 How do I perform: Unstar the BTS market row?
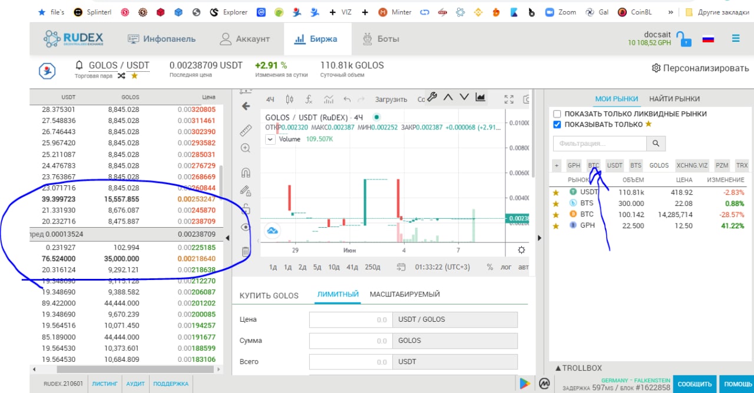[555, 203]
